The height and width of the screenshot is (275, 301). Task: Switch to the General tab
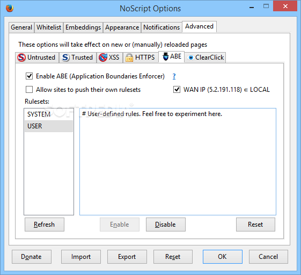(21, 27)
